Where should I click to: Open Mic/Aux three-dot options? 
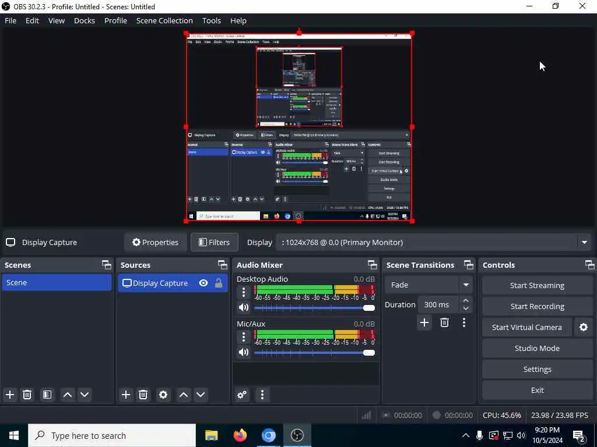tap(244, 337)
